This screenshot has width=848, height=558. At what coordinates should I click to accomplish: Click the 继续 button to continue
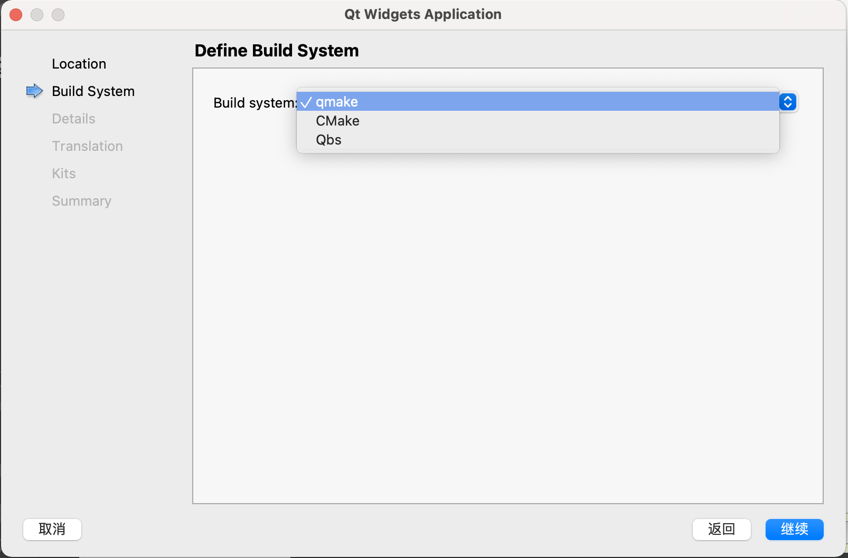794,530
